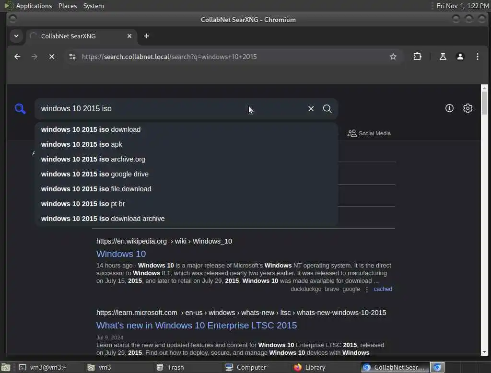Image resolution: width=491 pixels, height=373 pixels.
Task: Click 'brave' engine label on Wikipedia result
Action: [x=332, y=289]
